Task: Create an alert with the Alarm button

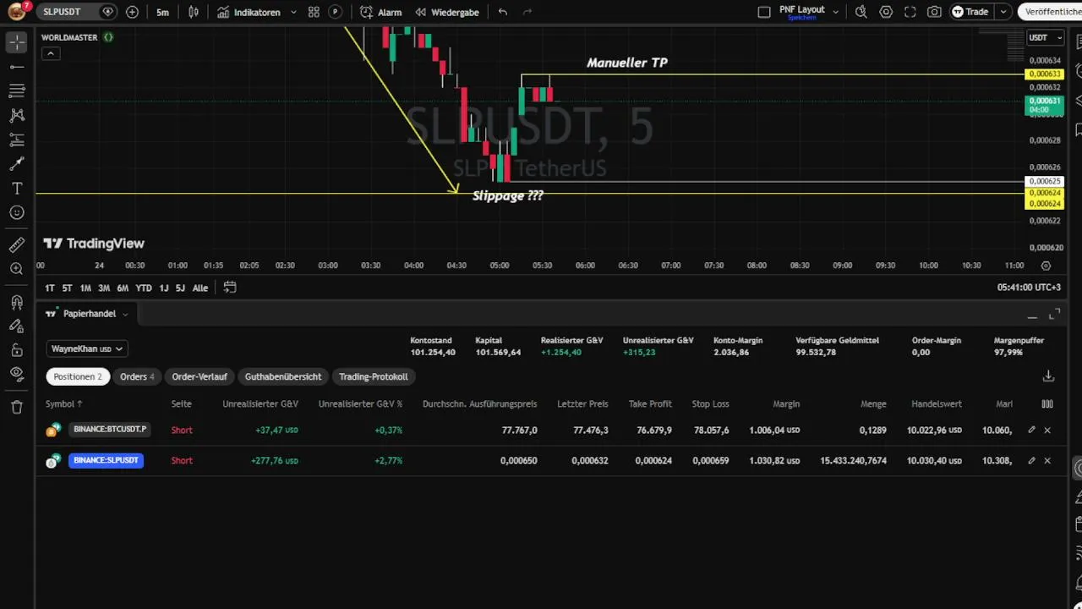Action: [x=381, y=12]
